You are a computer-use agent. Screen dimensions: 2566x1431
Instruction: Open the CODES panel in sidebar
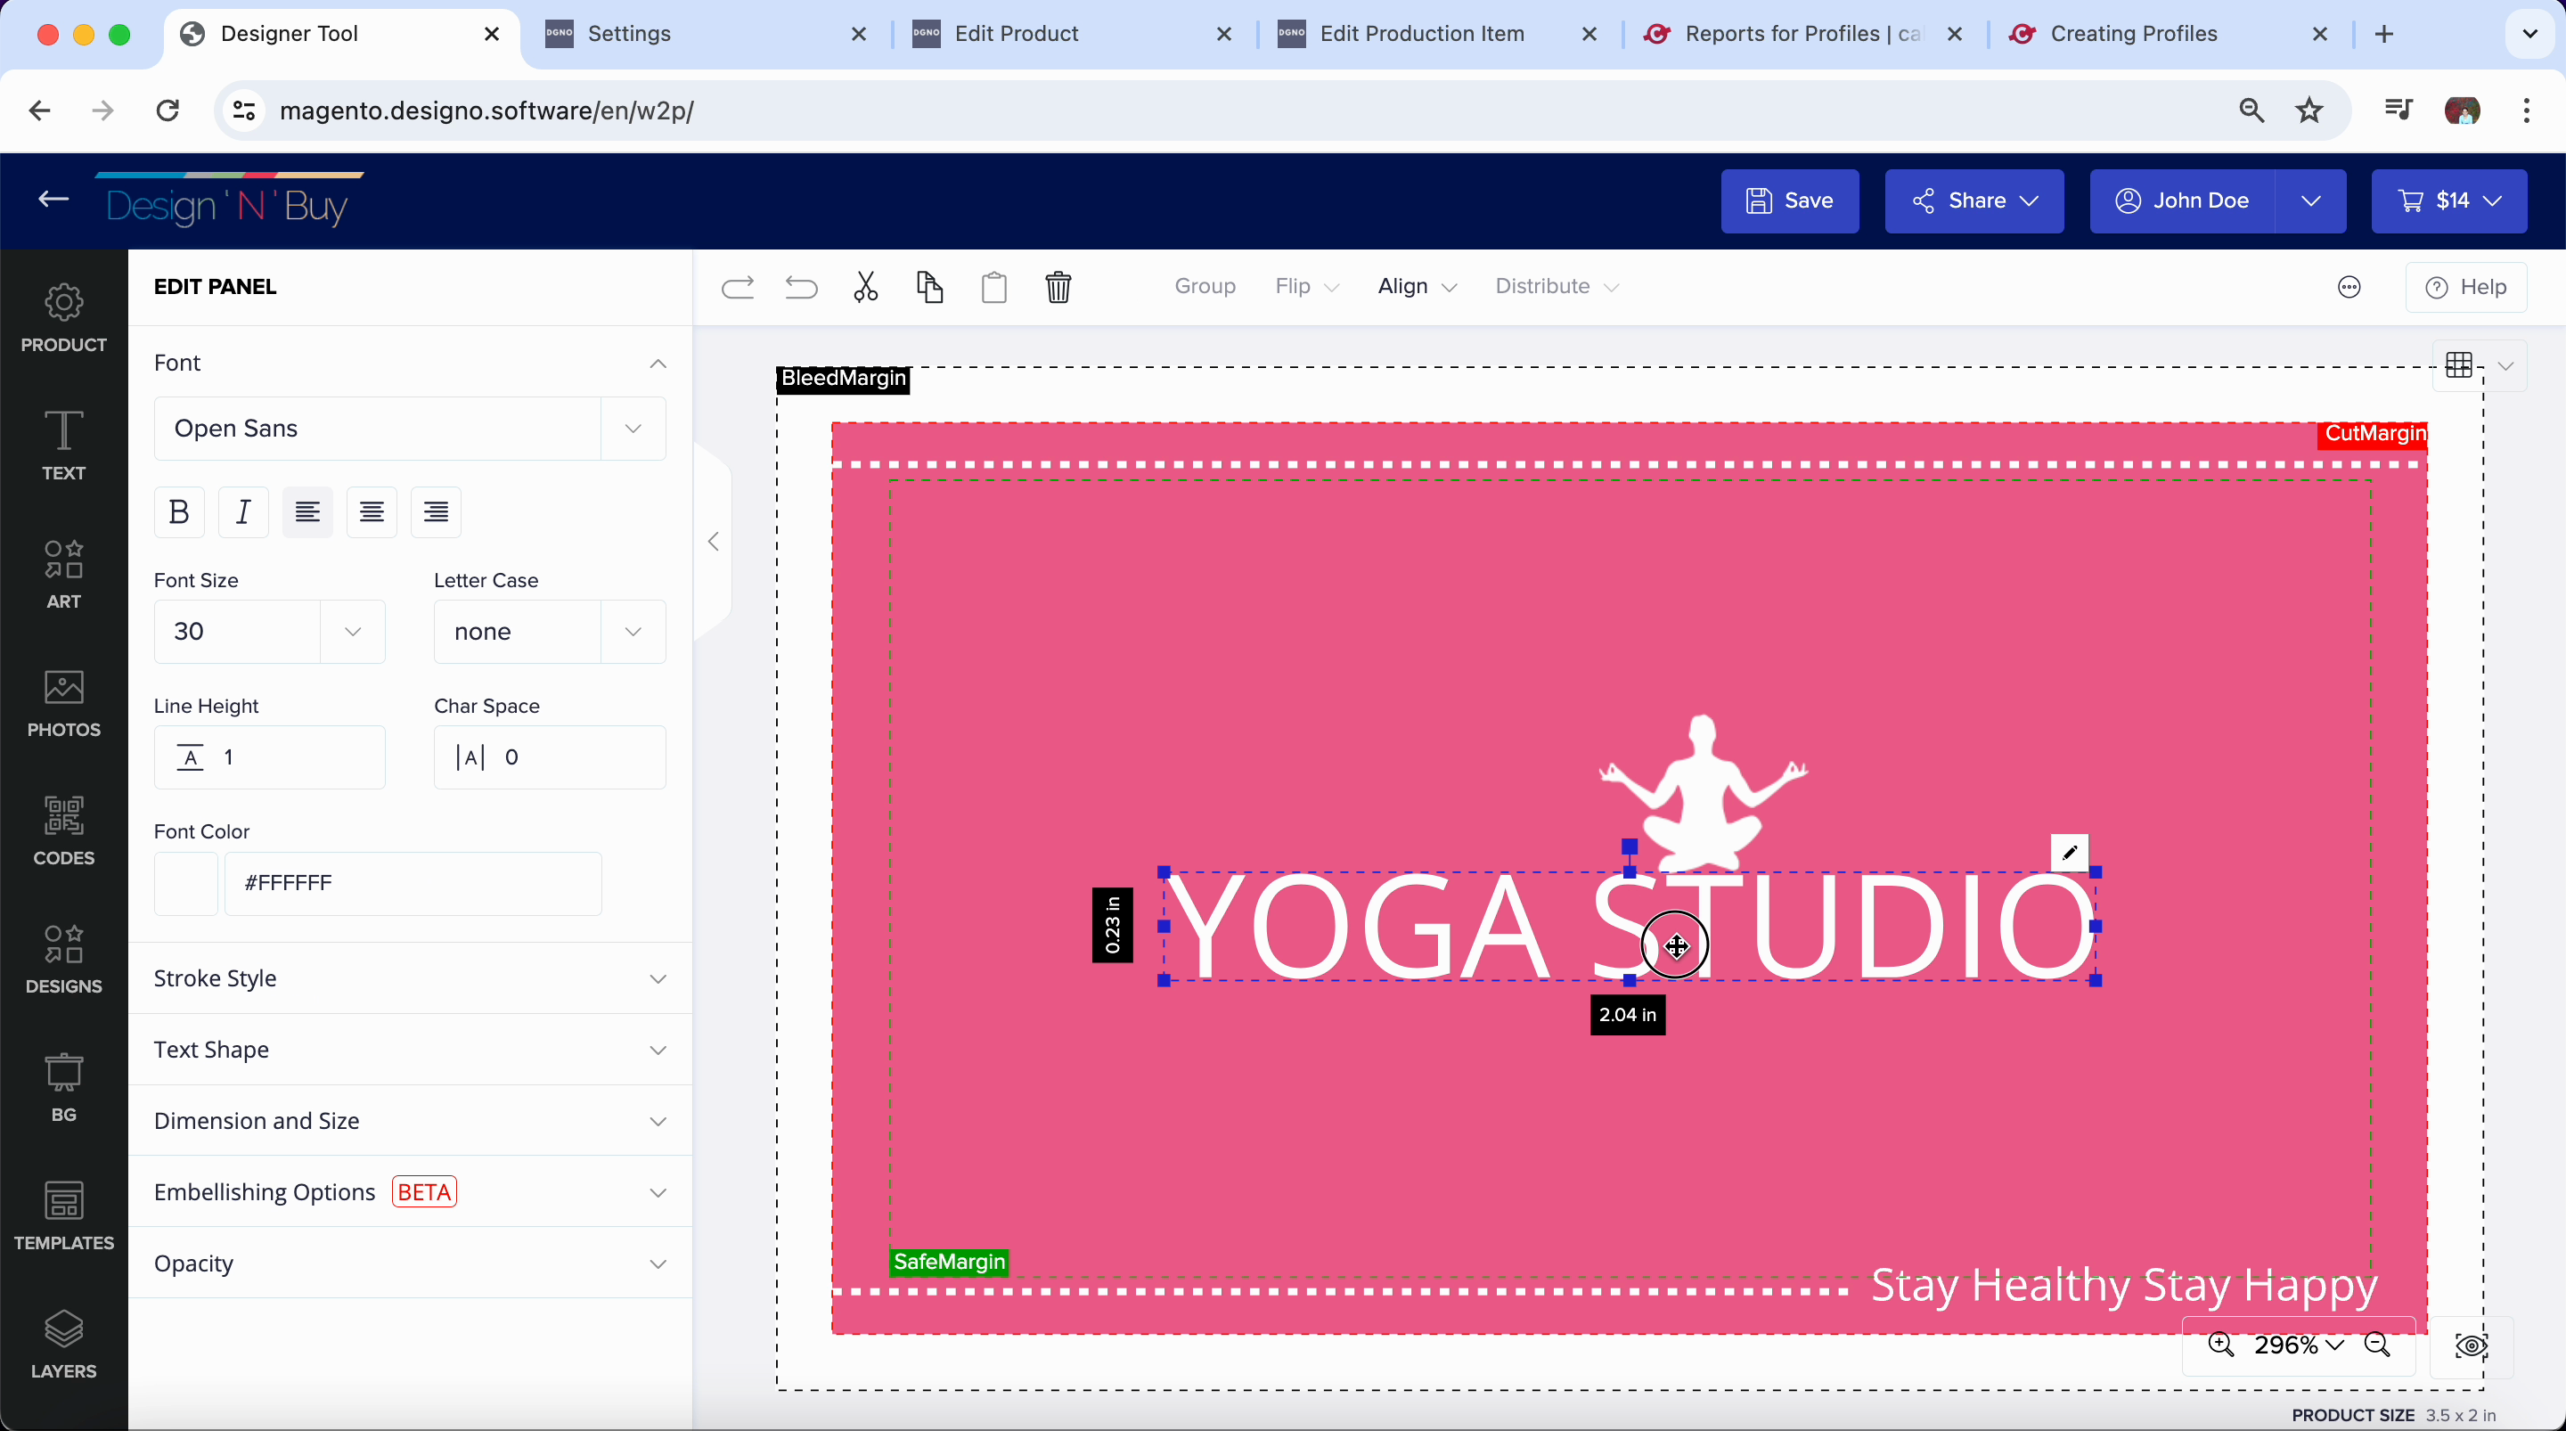click(x=64, y=830)
